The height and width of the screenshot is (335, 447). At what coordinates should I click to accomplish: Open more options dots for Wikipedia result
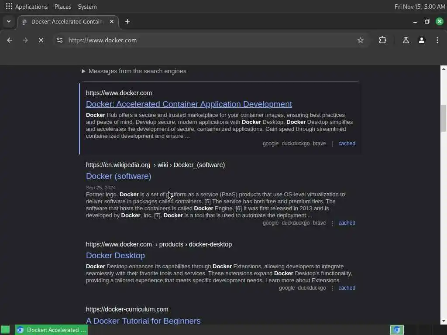pyautogui.click(x=332, y=223)
